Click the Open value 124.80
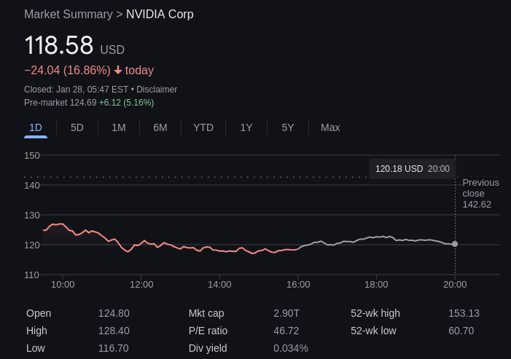This screenshot has height=359, width=511. click(x=114, y=313)
